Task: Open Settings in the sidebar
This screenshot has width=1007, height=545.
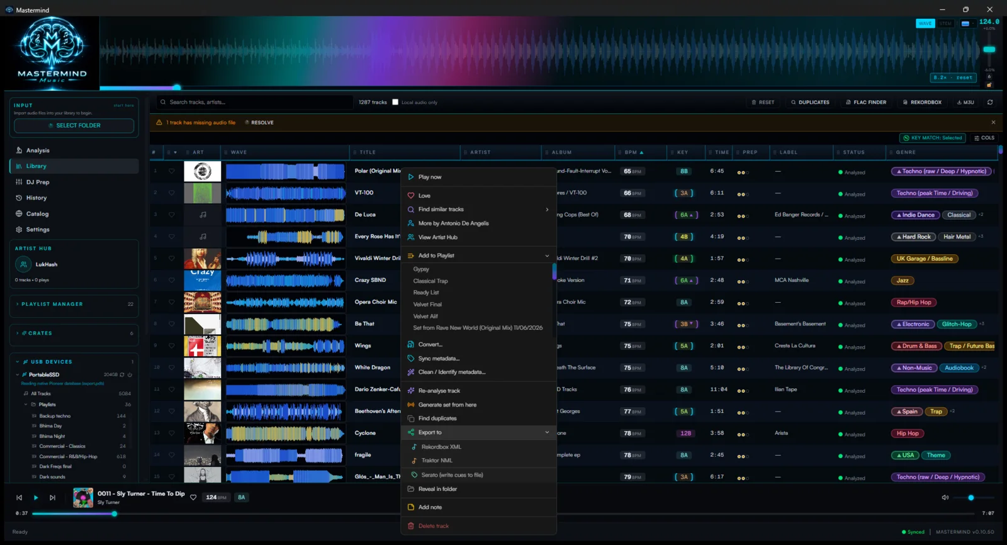Action: [74, 230]
